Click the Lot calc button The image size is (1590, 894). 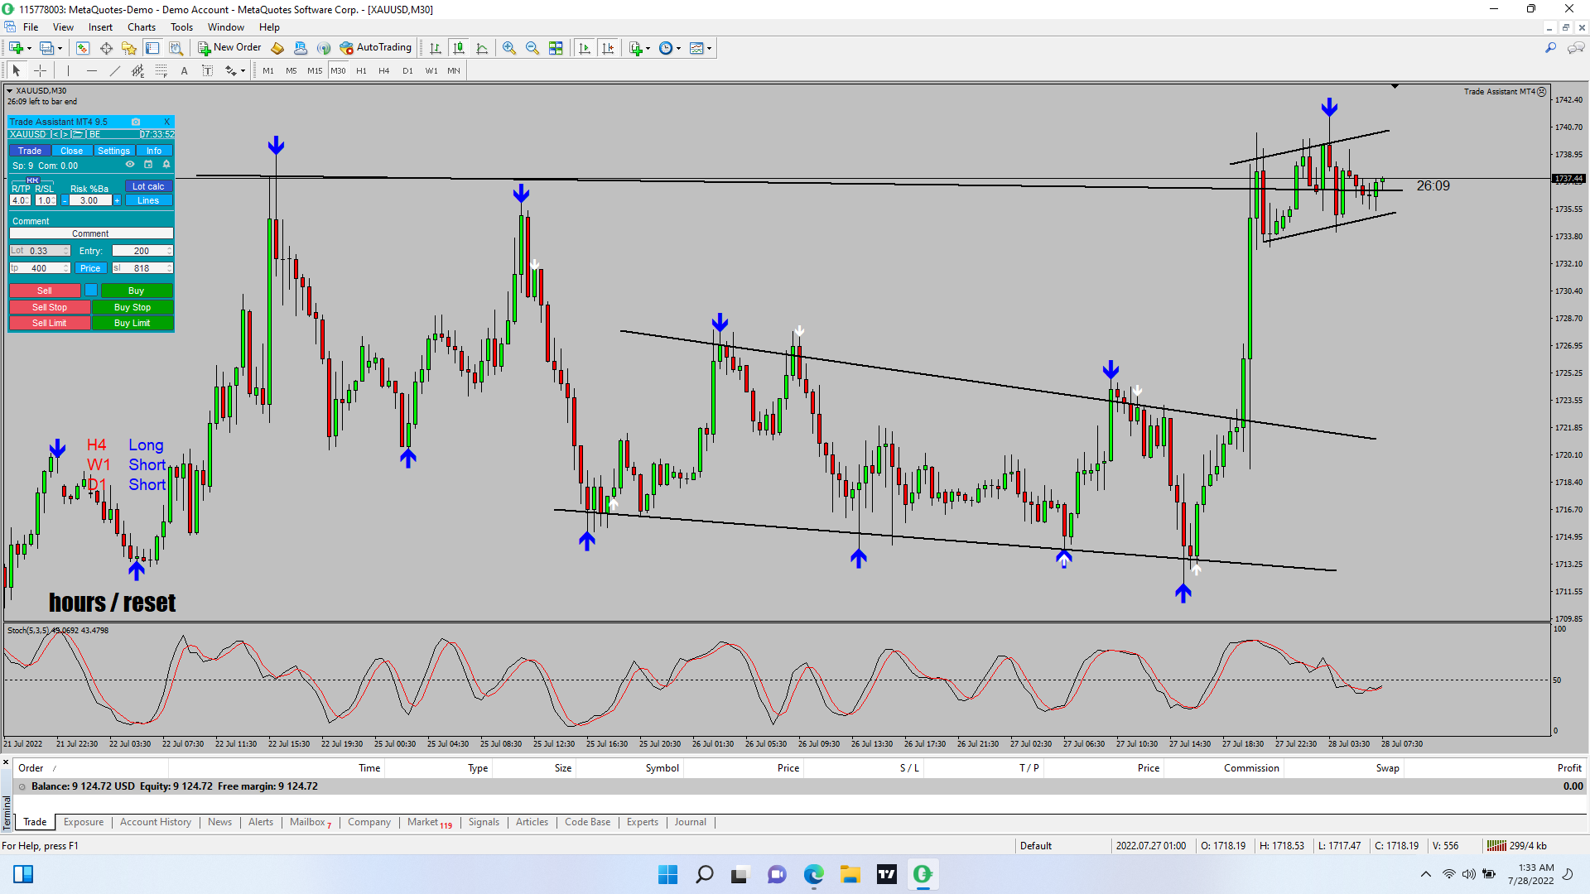pyautogui.click(x=148, y=186)
